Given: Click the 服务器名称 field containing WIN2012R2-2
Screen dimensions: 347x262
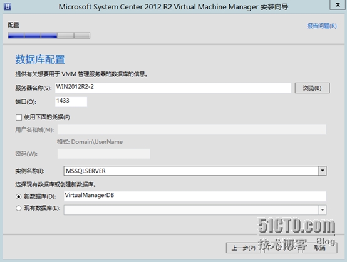Looking at the screenshot, I should coord(173,88).
